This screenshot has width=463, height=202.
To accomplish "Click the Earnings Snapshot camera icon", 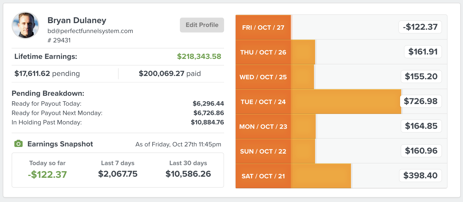I will coord(18,144).
